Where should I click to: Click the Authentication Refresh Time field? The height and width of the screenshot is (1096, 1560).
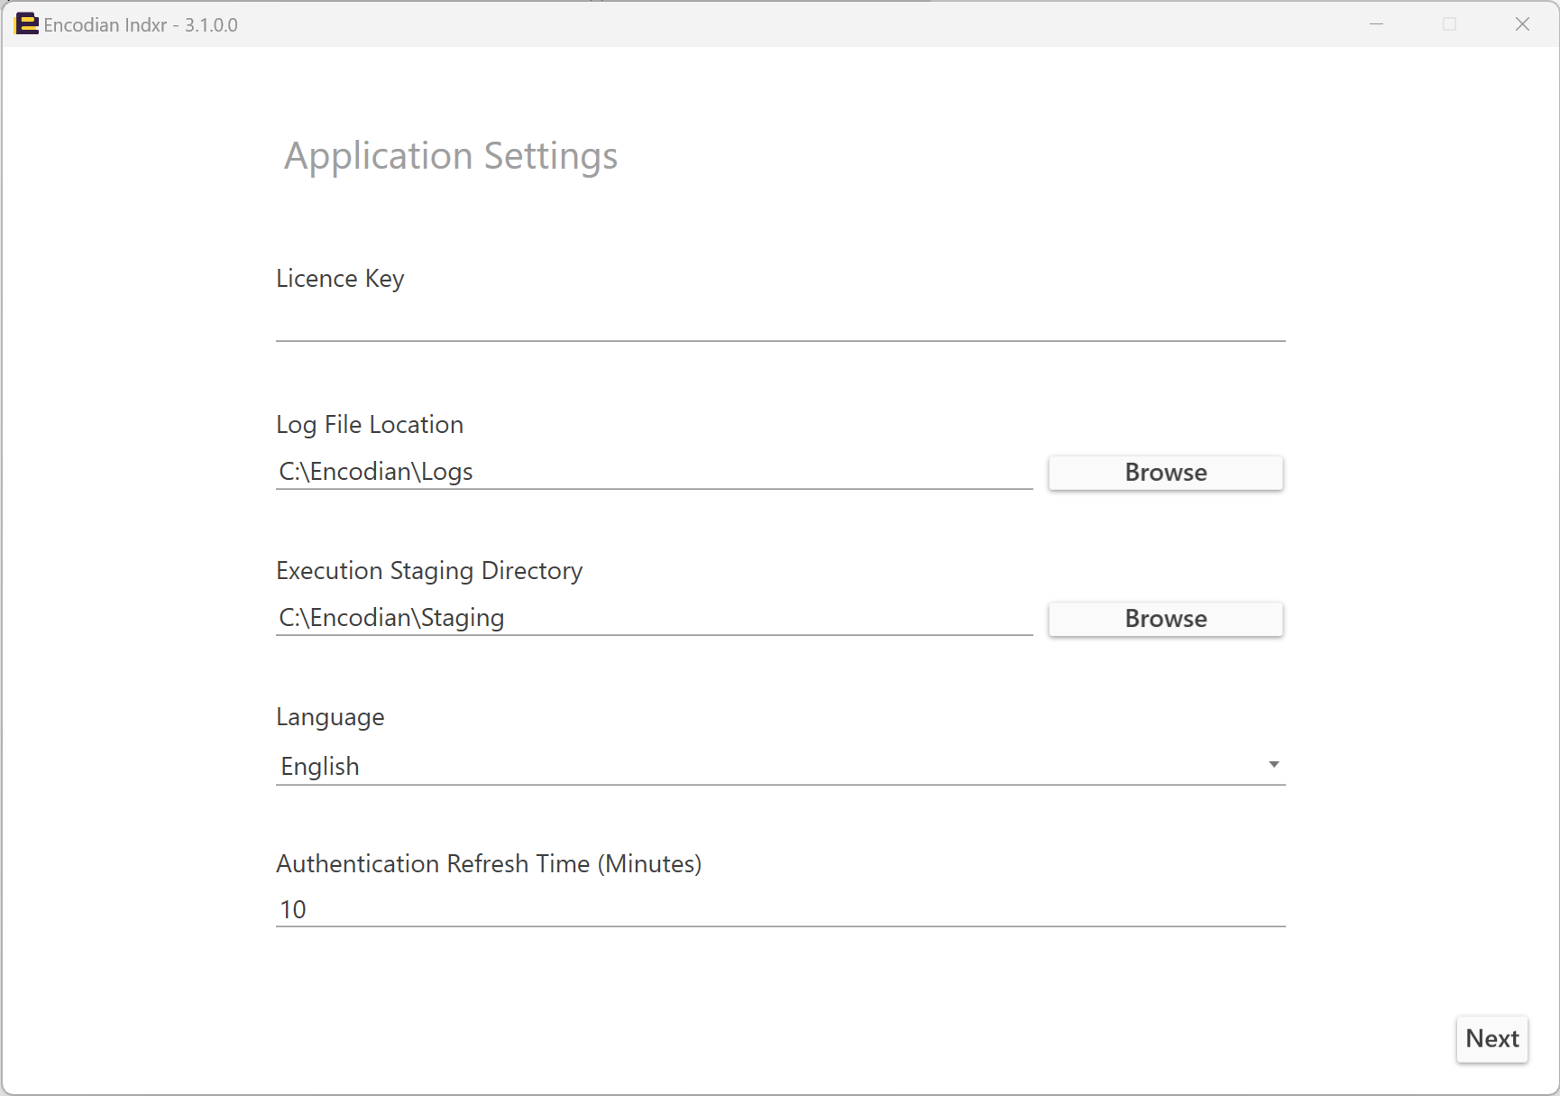point(780,909)
